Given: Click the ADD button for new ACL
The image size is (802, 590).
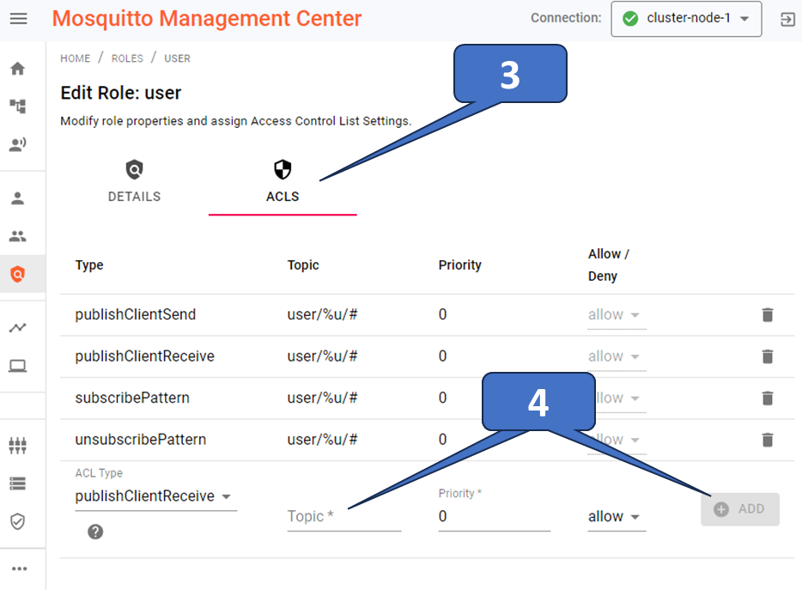Looking at the screenshot, I should [x=740, y=508].
